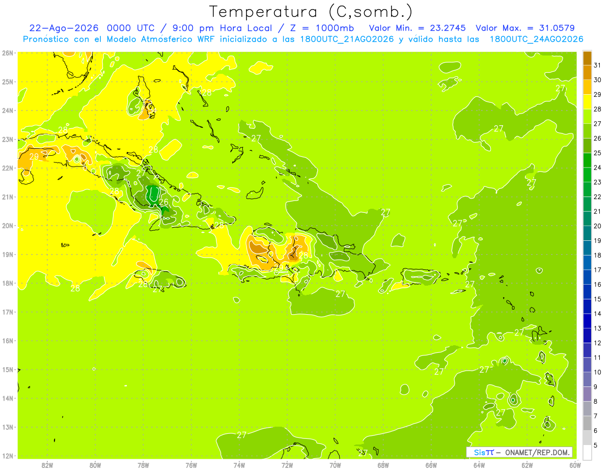Viewport: 611px width, 472px height.
Task: Click the colorbar label "5"
Action: 596,446
